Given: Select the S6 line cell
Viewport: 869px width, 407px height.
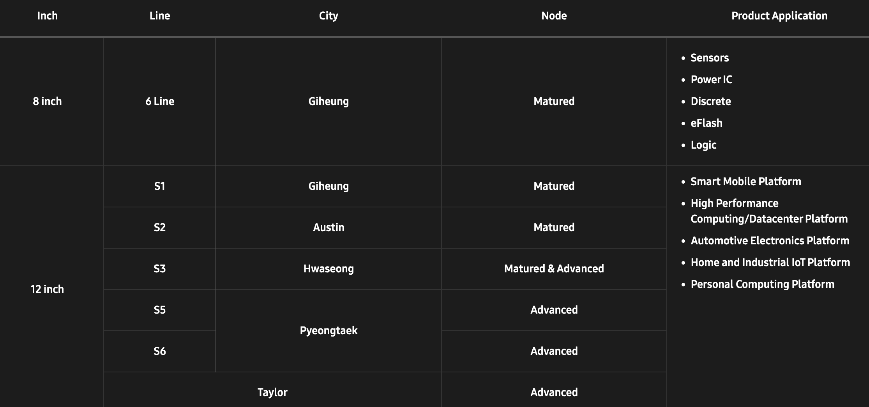Looking at the screenshot, I should [x=160, y=351].
